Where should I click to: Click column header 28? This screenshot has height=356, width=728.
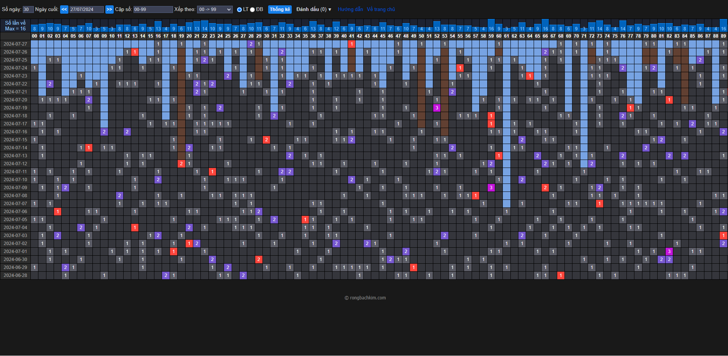point(251,36)
